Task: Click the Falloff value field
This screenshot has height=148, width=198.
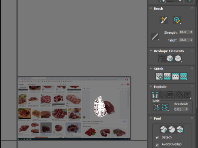Action: coord(184,40)
